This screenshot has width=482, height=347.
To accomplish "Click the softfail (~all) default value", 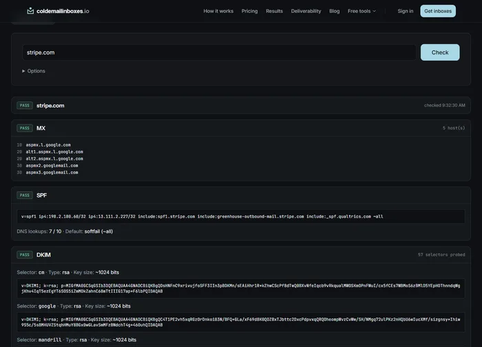I will (98, 231).
